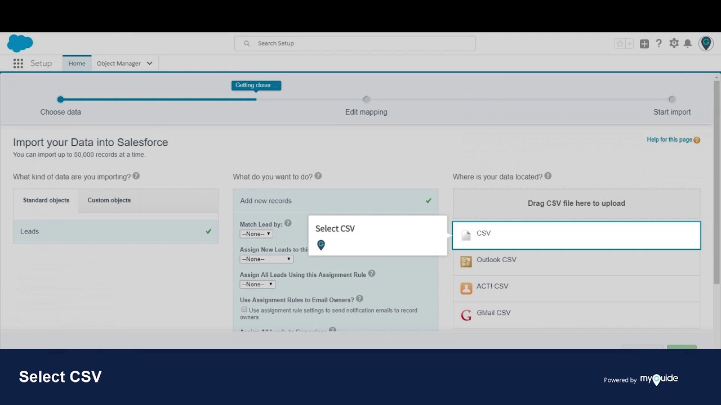Screen dimensions: 721x405
Task: Open the help question mark in header
Action: [x=658, y=43]
